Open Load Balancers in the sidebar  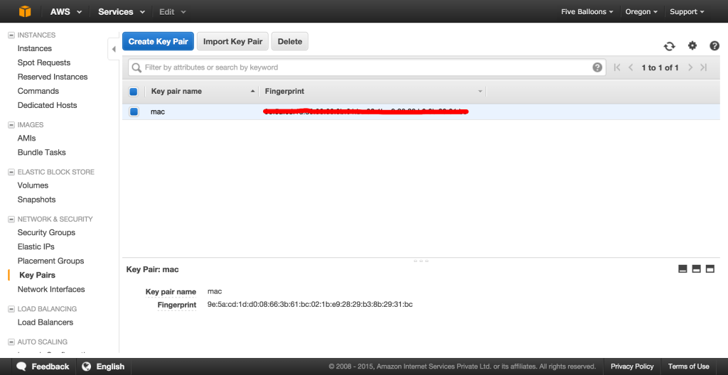click(45, 322)
